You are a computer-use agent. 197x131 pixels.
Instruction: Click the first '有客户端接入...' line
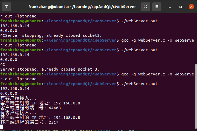click(18, 98)
